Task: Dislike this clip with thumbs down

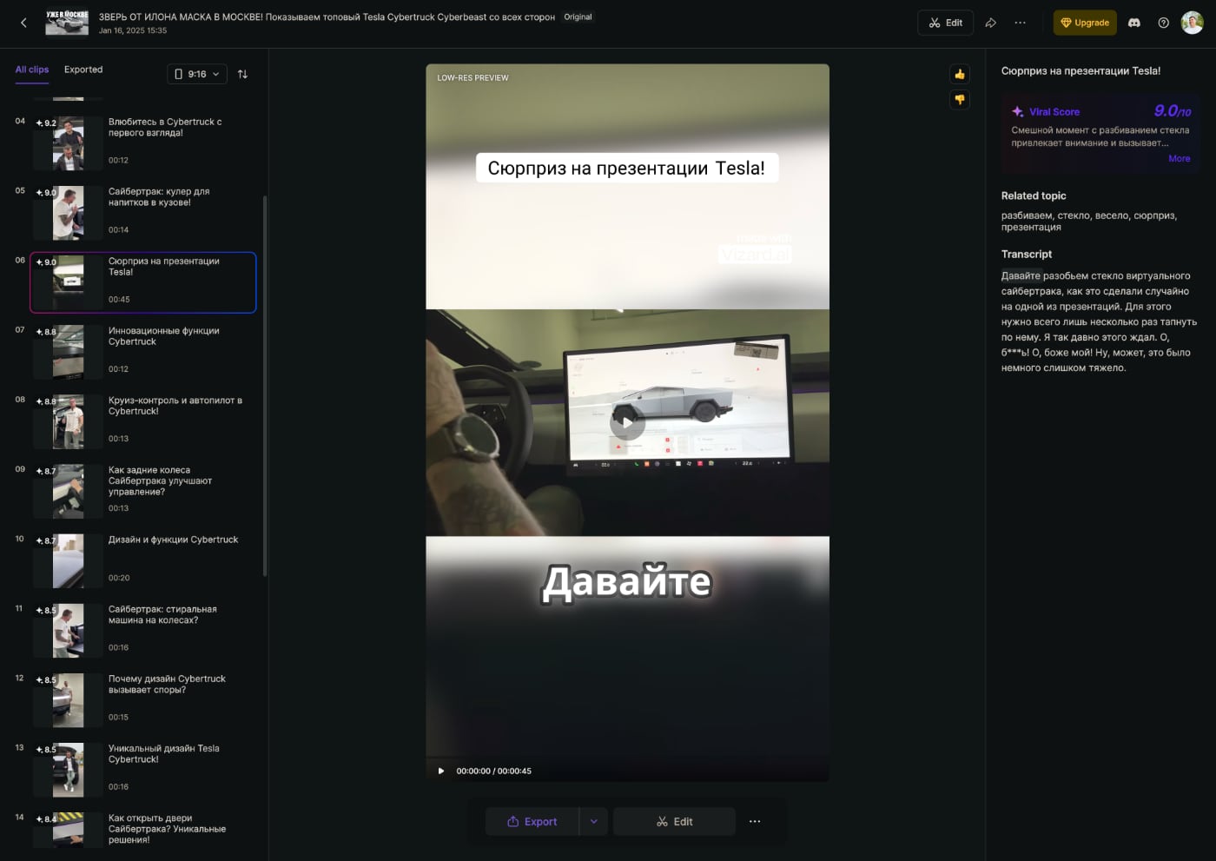Action: pos(960,100)
